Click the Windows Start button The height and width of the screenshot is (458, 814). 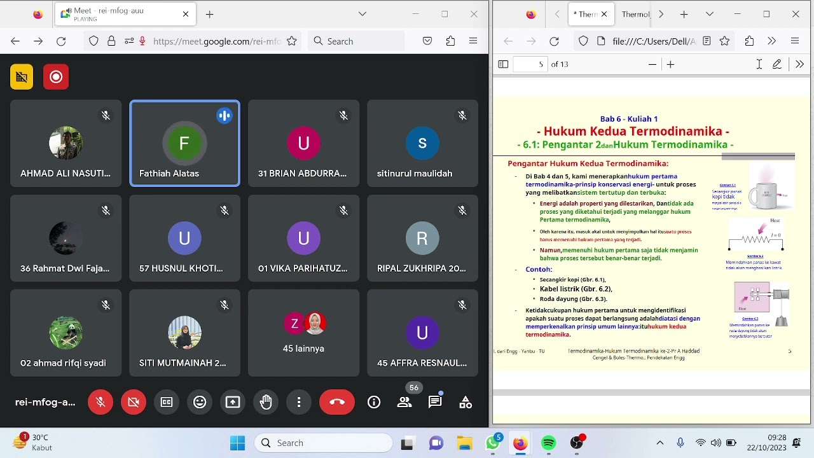click(x=237, y=443)
